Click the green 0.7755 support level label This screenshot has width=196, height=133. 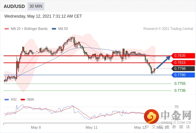pos(180,83)
